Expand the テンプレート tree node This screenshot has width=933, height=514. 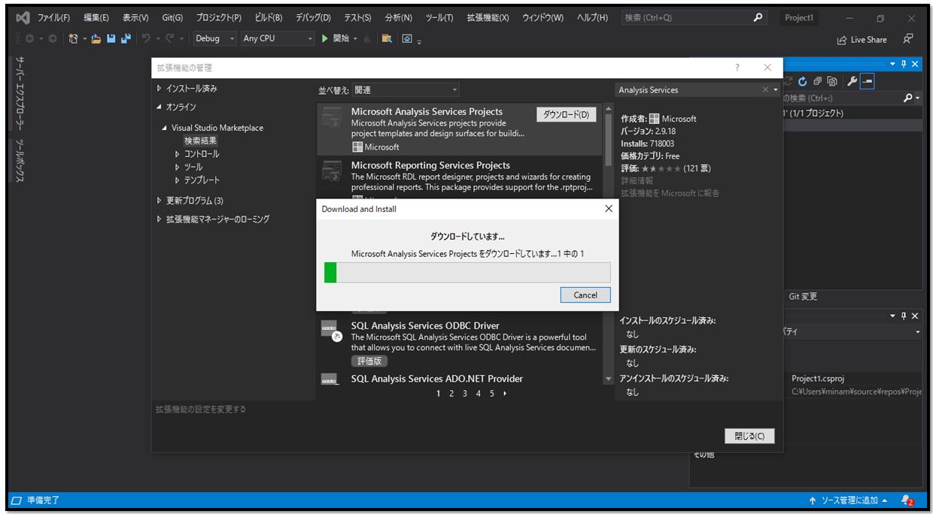click(178, 180)
